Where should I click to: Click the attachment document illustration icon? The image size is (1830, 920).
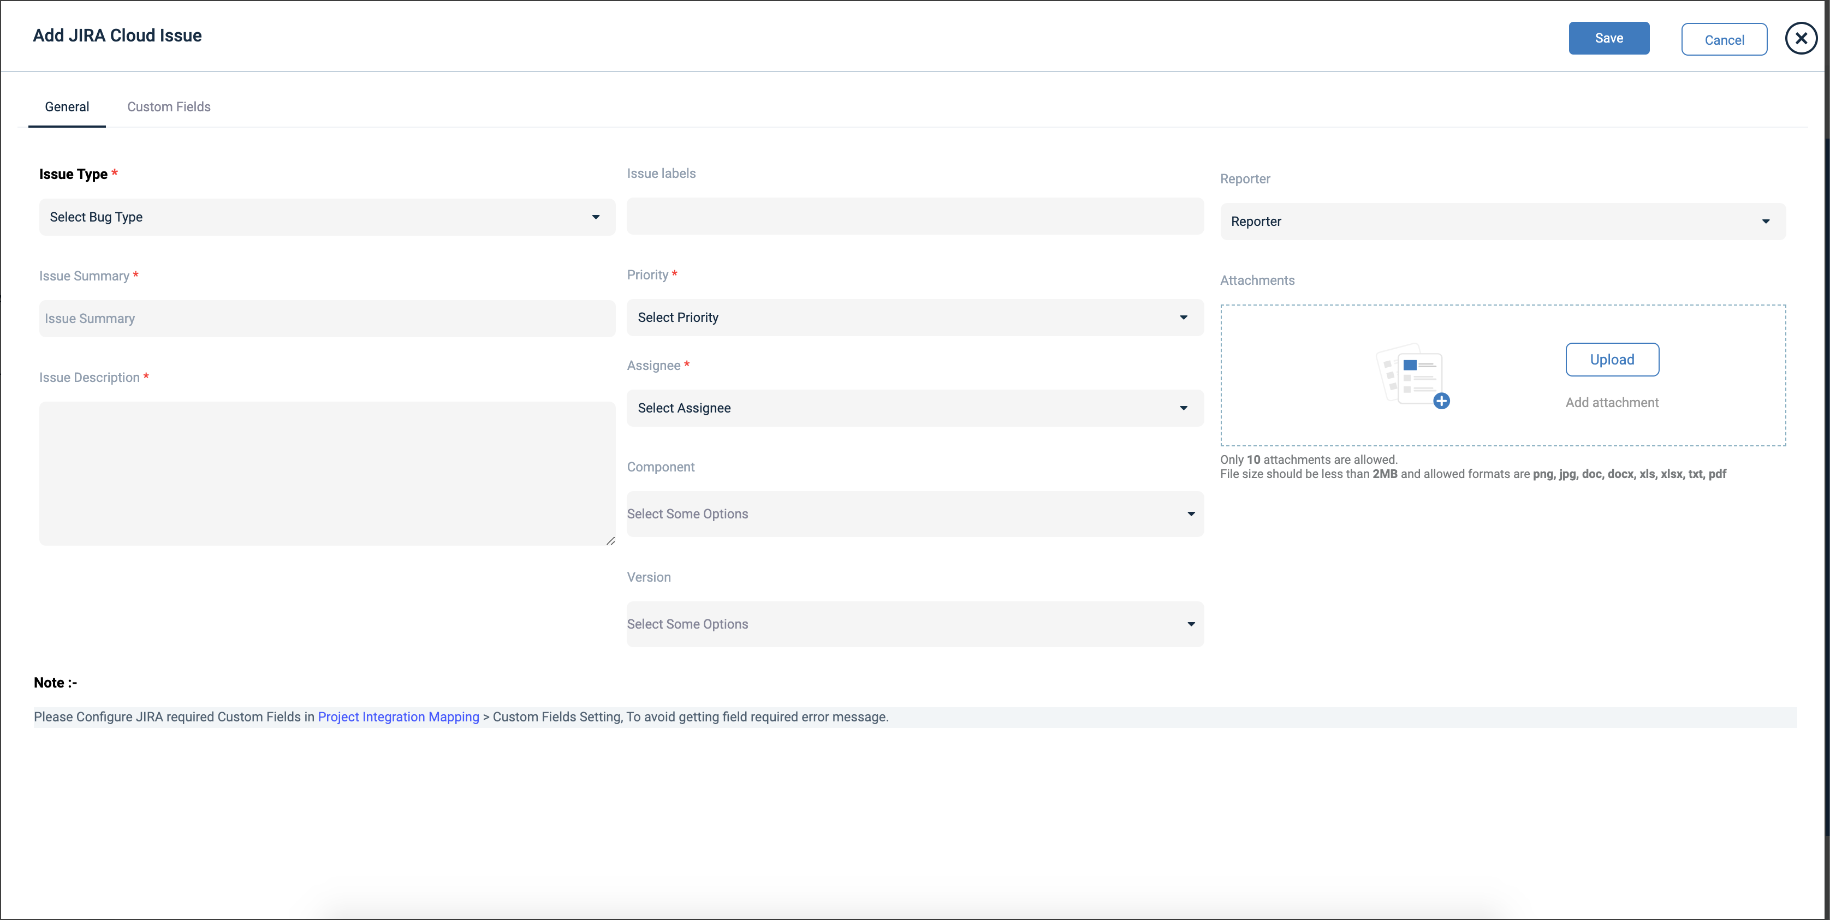(x=1412, y=376)
